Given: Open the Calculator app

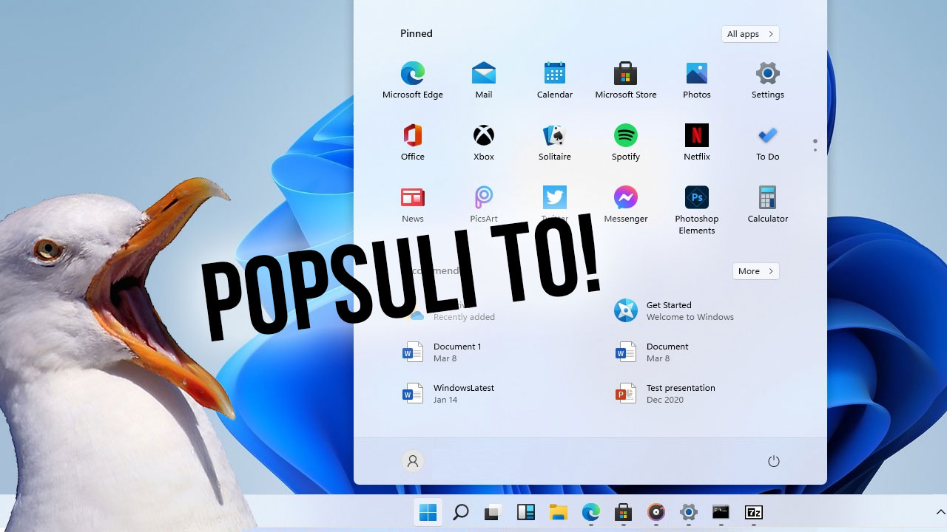Looking at the screenshot, I should point(768,205).
